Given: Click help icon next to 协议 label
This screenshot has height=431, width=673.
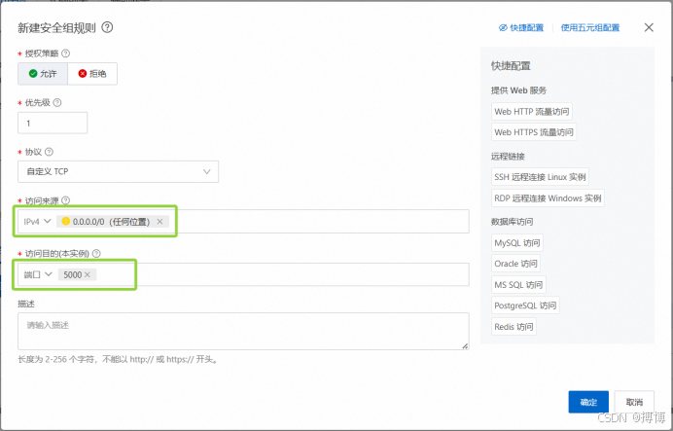Looking at the screenshot, I should click(x=49, y=152).
